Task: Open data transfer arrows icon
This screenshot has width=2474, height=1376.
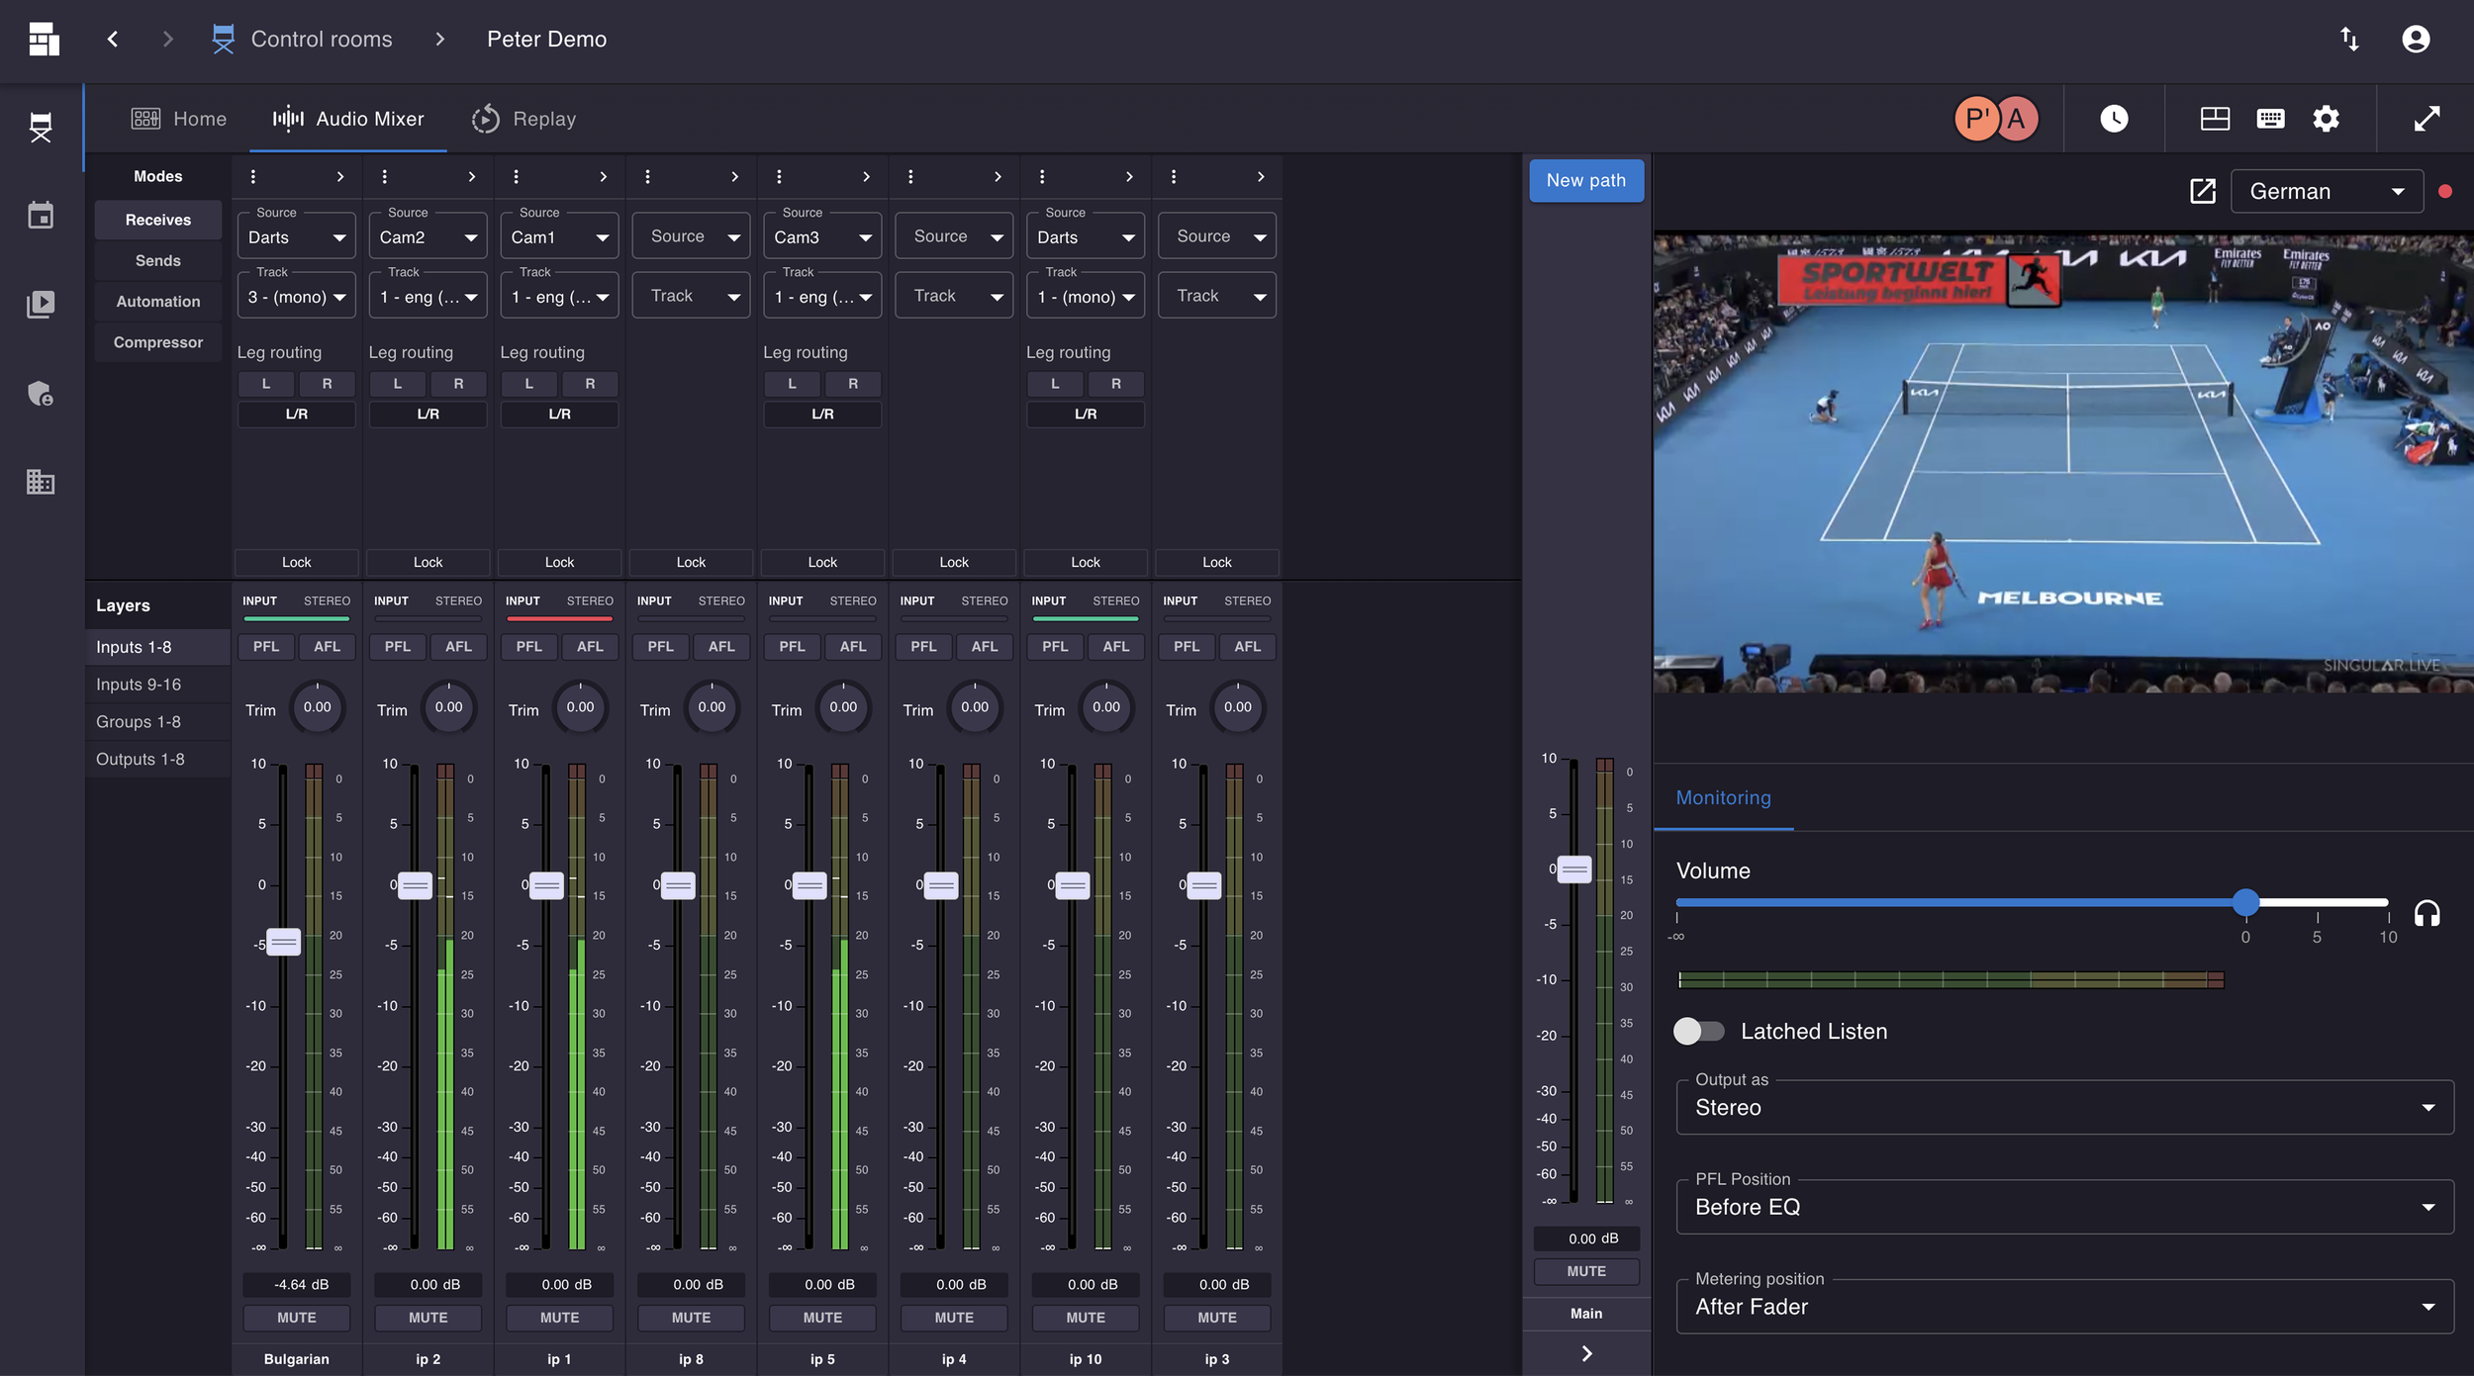Action: coord(2349,40)
